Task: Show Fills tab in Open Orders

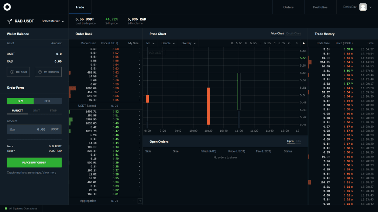Action: (298, 141)
